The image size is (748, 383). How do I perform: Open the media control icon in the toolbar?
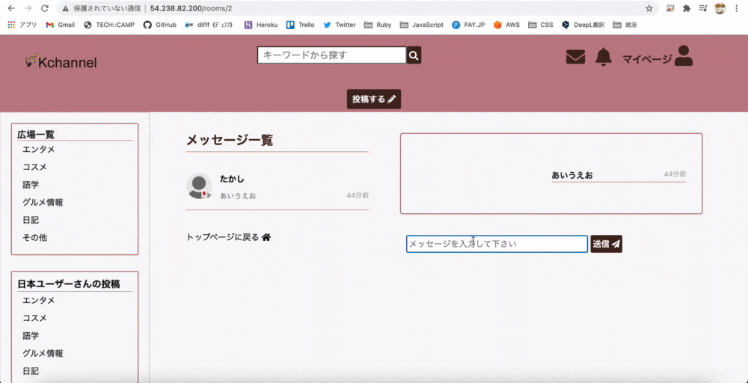(703, 8)
